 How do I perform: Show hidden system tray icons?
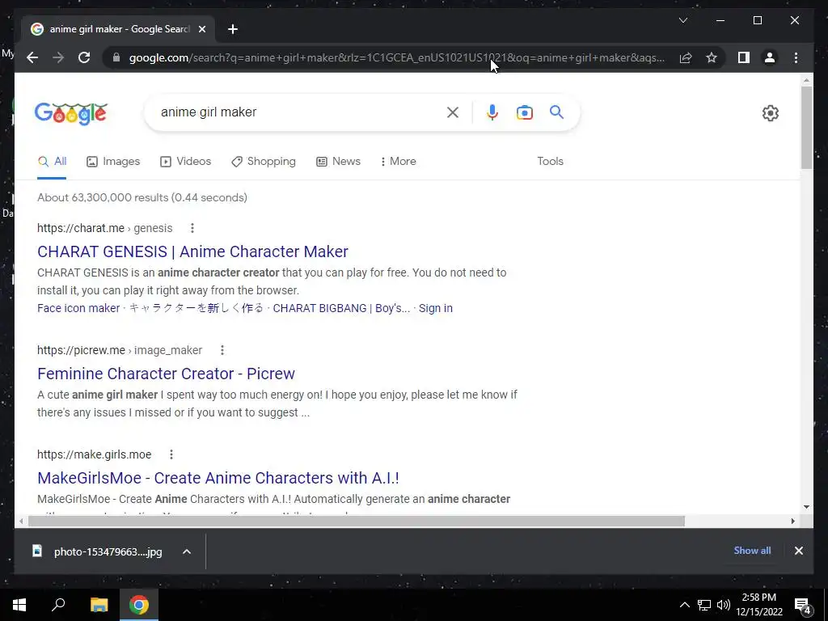(684, 605)
